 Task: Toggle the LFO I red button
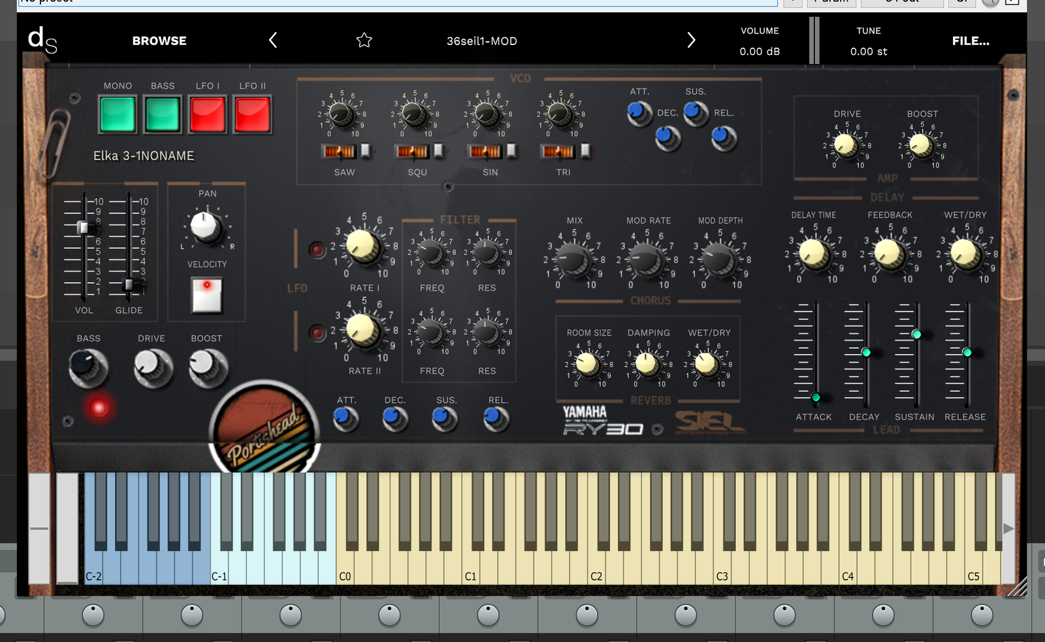(208, 114)
